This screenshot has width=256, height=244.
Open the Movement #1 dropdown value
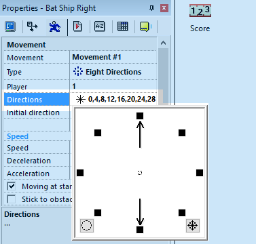tap(113, 57)
